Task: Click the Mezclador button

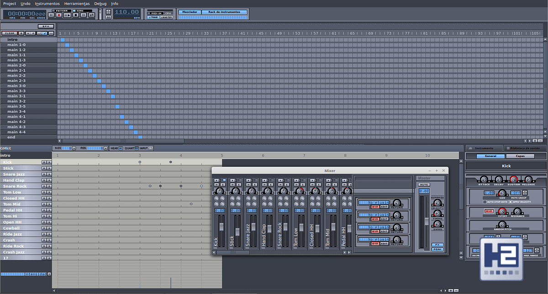Action: [190, 12]
